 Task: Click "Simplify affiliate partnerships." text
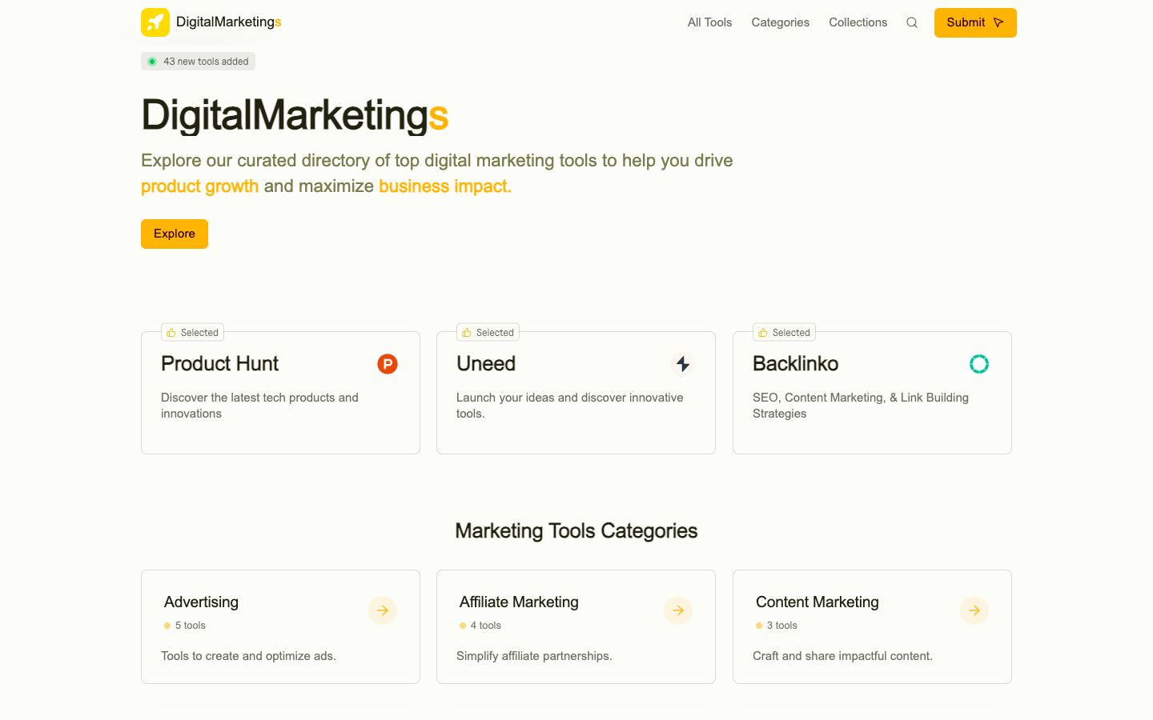(x=534, y=656)
